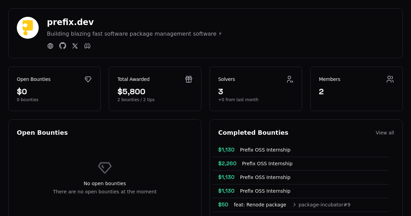This screenshot has height=216, width=411.
Task: Click the gift icon on Total Awarded card
Action: [x=189, y=79]
